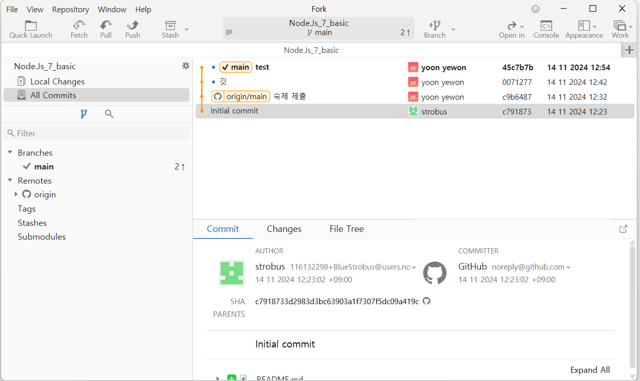Click the smiley feedback icon

pyautogui.click(x=536, y=9)
